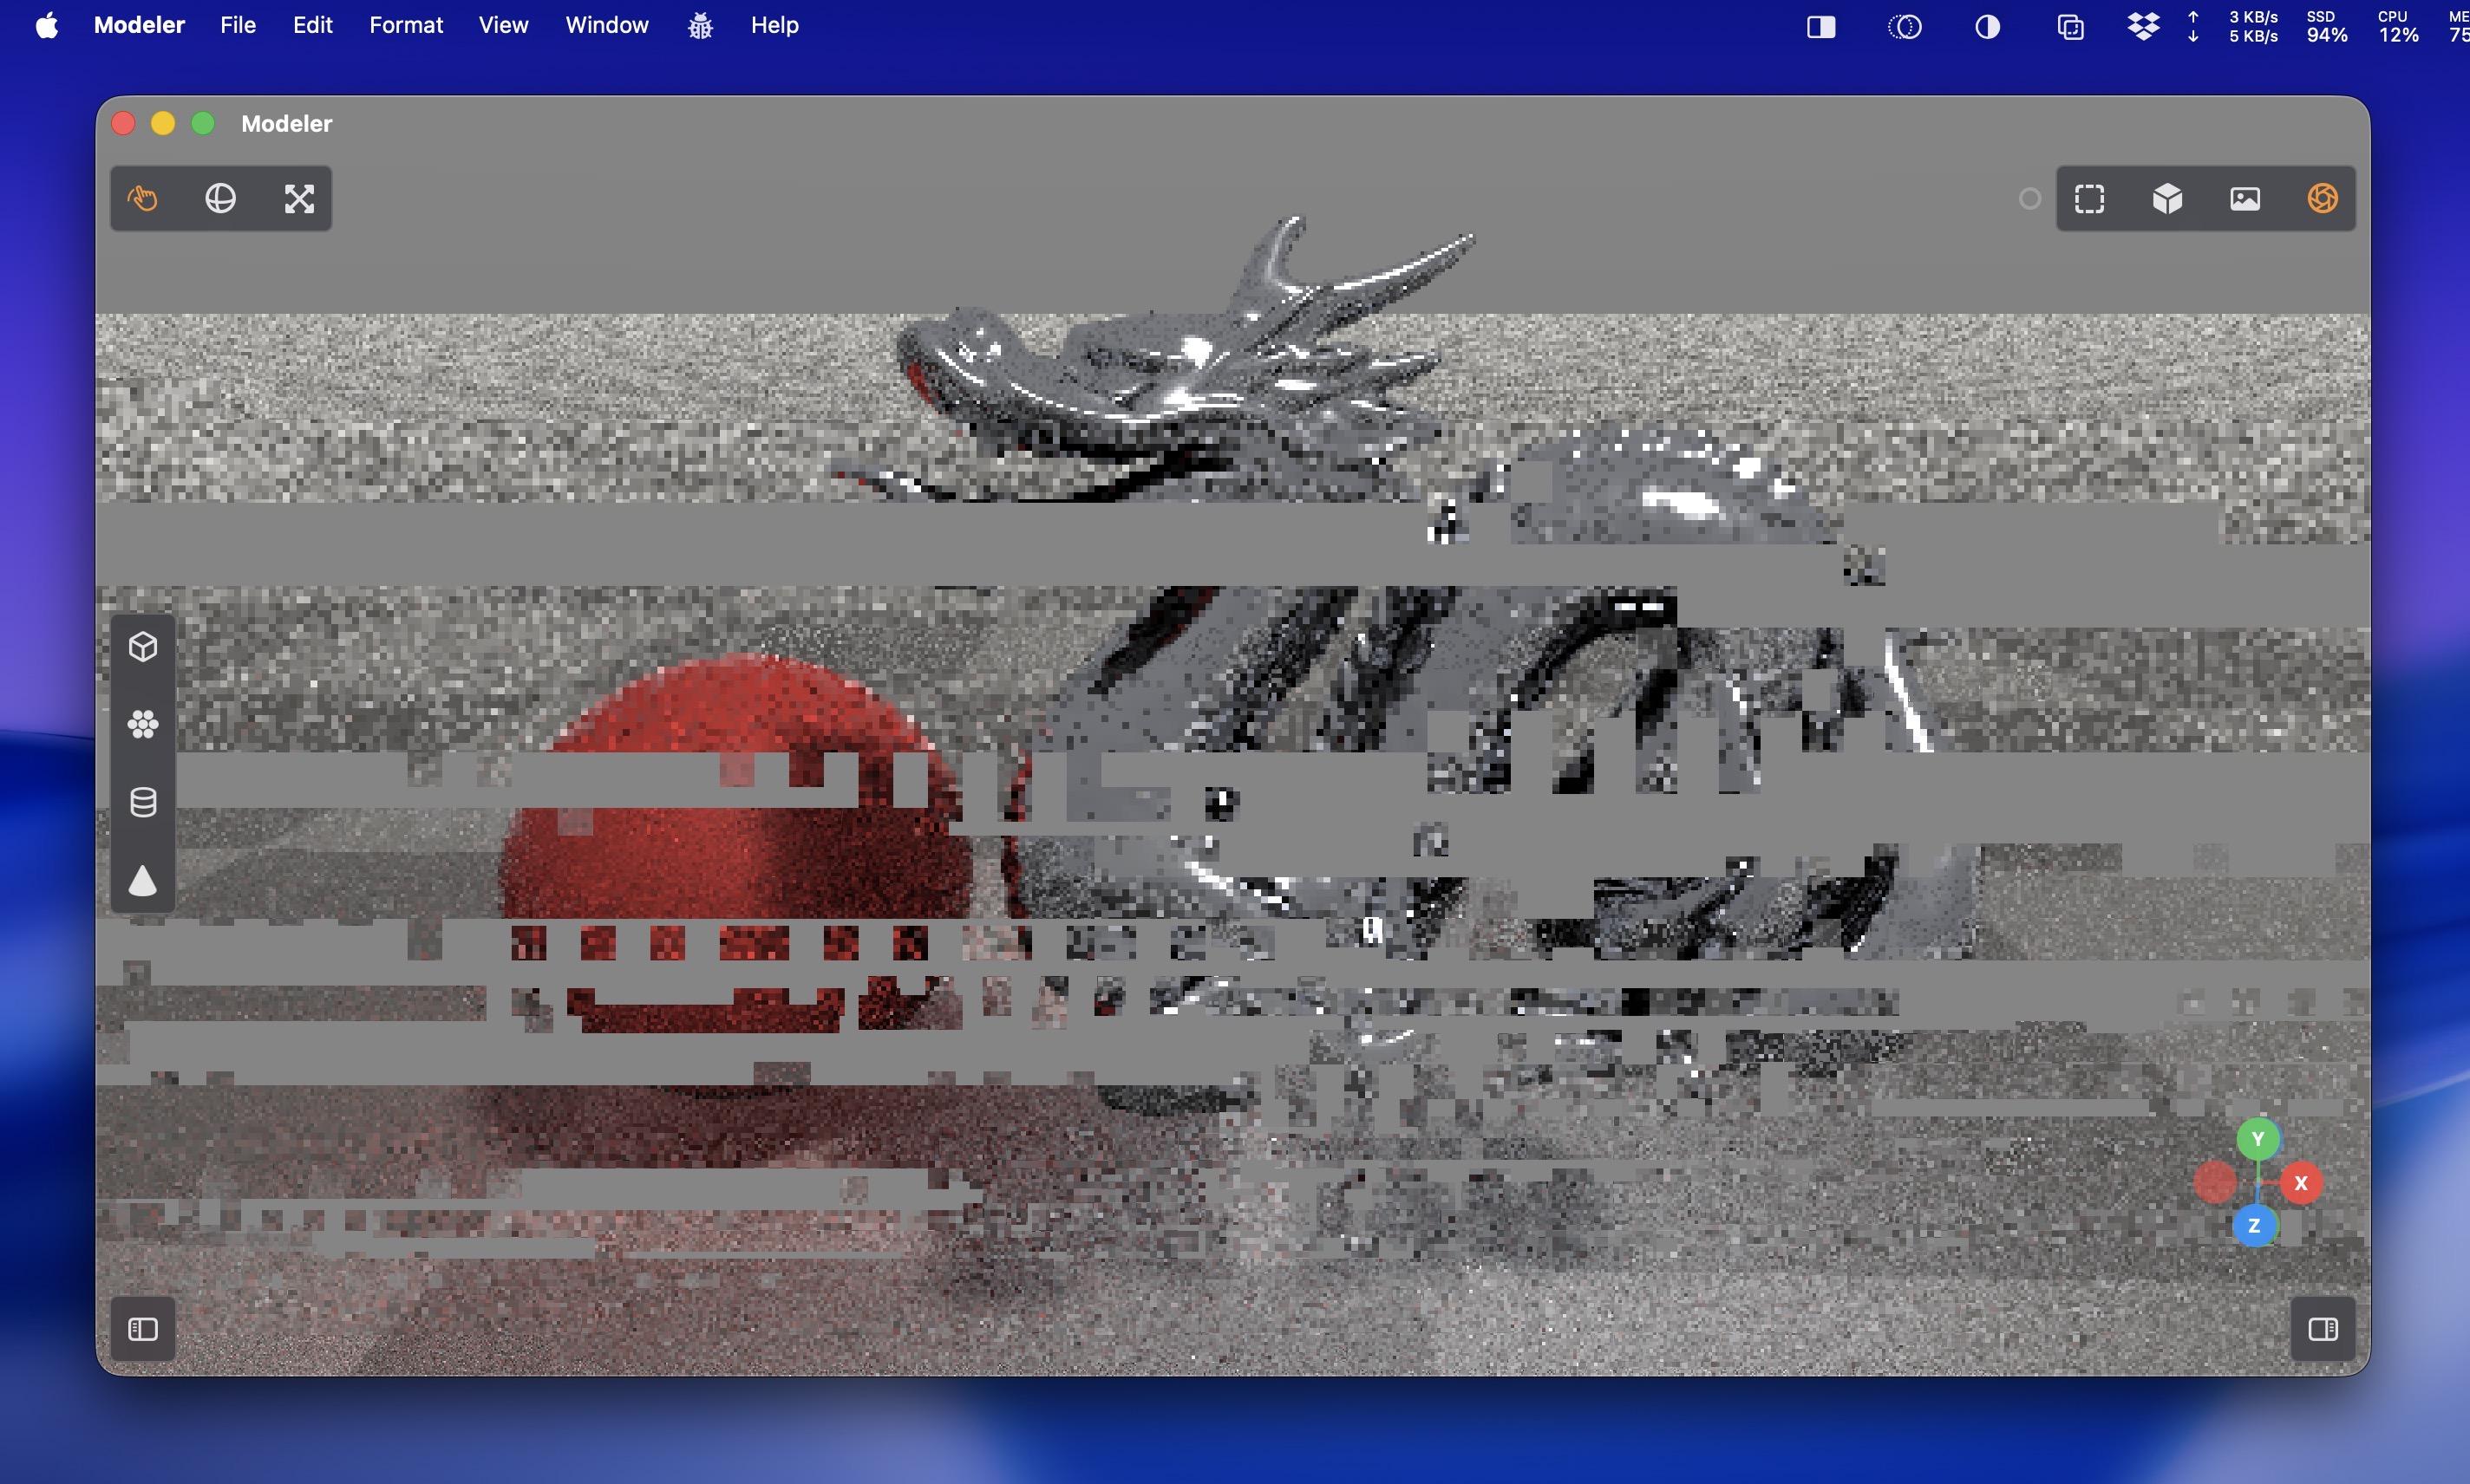
Task: Open the Modeler application menu
Action: (x=139, y=25)
